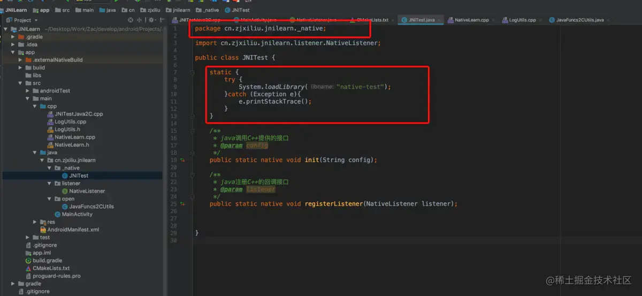Close the JNITest.java tab
This screenshot has width=642, height=296.
440,20
